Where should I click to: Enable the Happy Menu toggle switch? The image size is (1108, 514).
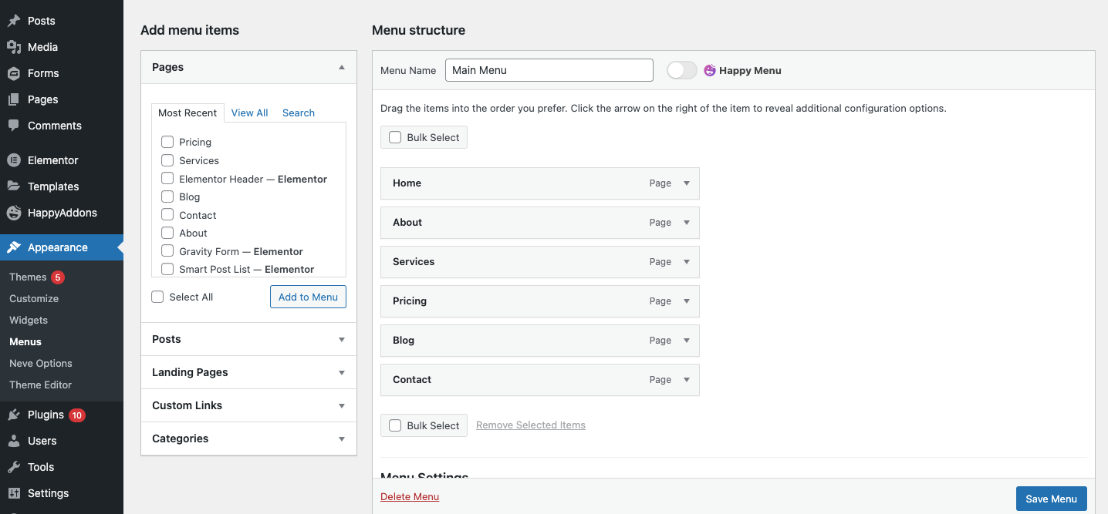coord(681,70)
